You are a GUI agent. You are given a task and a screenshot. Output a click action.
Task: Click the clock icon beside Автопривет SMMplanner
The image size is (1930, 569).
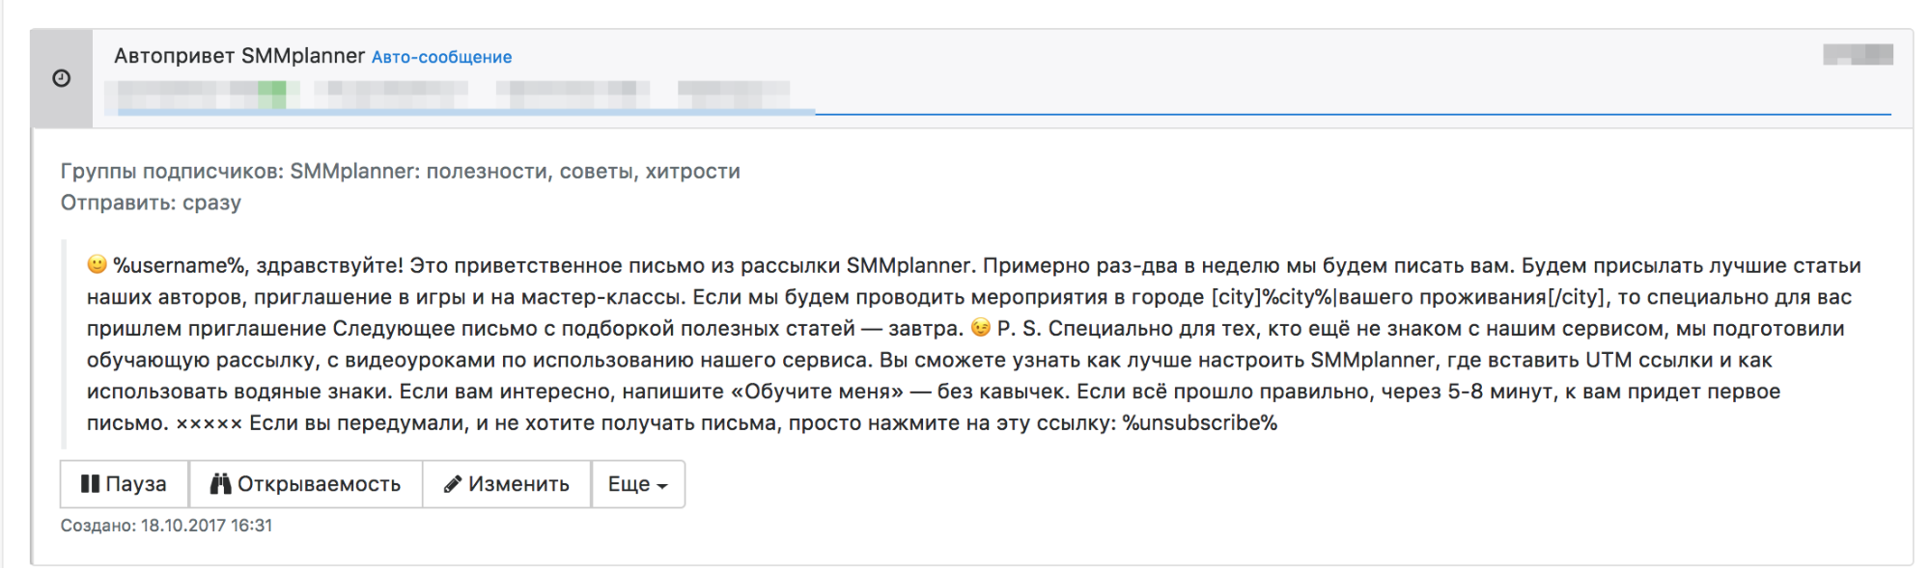point(61,78)
